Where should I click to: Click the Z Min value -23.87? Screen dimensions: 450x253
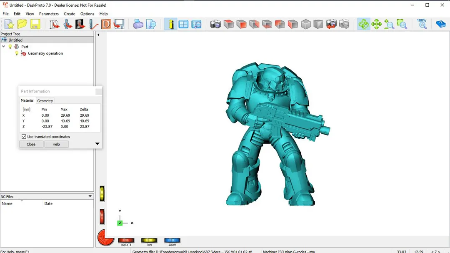click(x=47, y=126)
